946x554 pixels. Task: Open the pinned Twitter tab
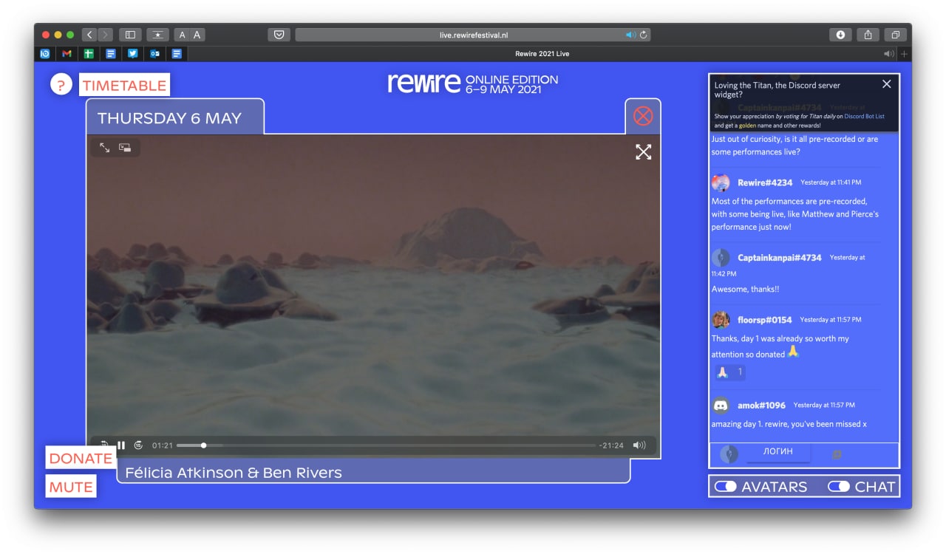[x=132, y=54]
